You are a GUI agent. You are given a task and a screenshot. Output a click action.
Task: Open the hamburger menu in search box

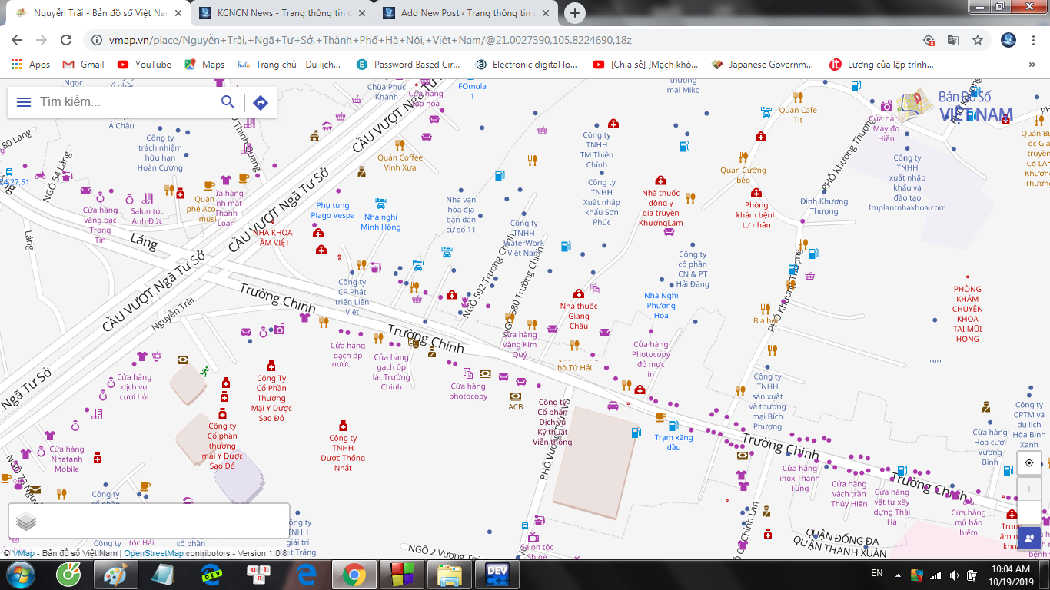tap(24, 102)
